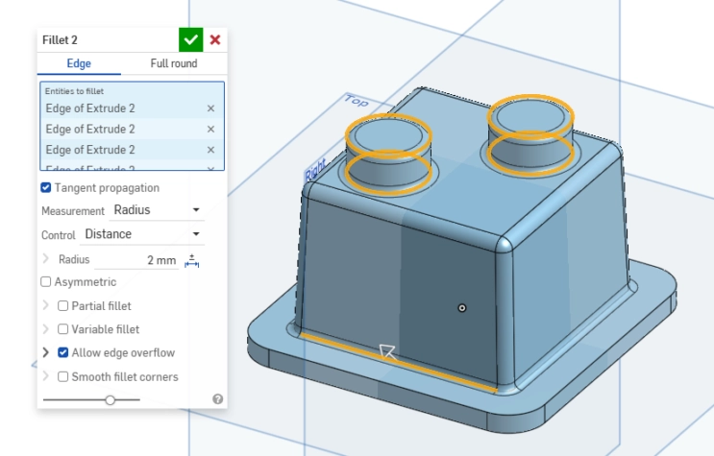
Task: Turn off Allow edge overflow
Action: coord(62,352)
